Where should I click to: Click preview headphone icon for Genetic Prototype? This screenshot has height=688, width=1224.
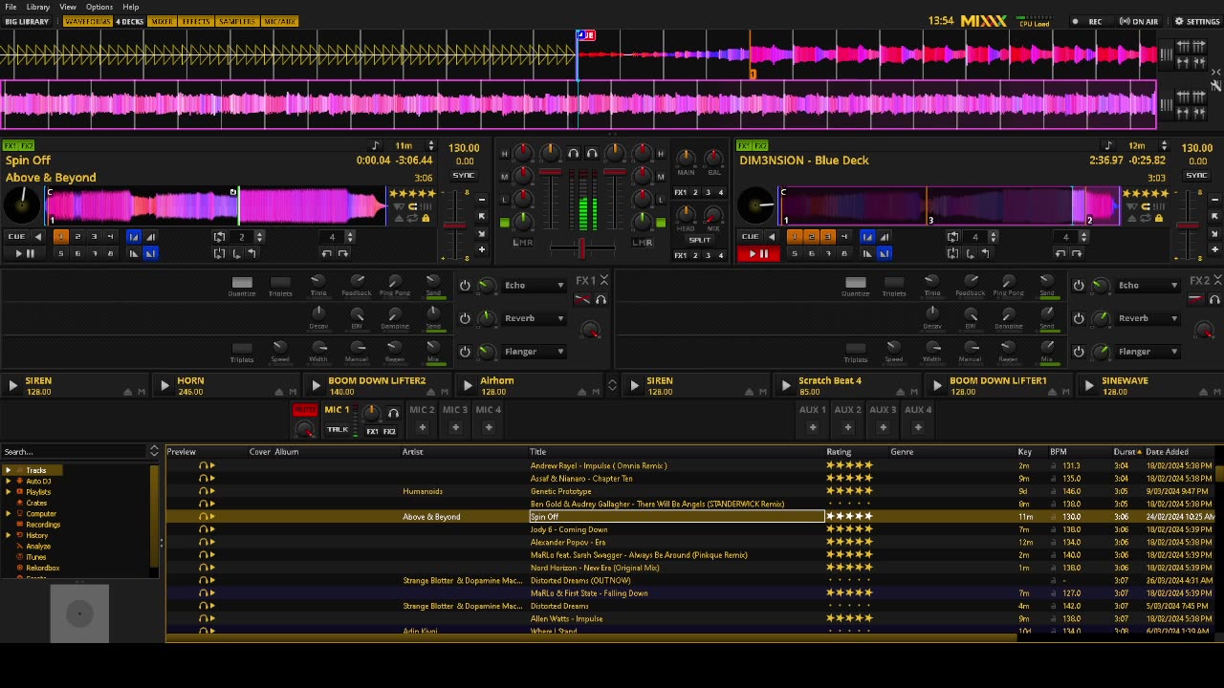[203, 491]
